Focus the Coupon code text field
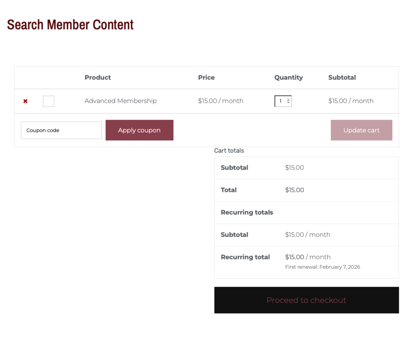The height and width of the screenshot is (348, 413). [x=61, y=130]
